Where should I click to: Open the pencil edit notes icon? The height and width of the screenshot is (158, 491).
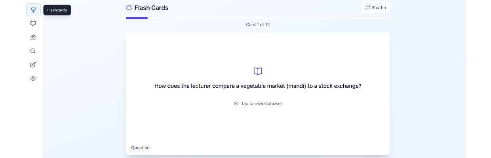[33, 65]
